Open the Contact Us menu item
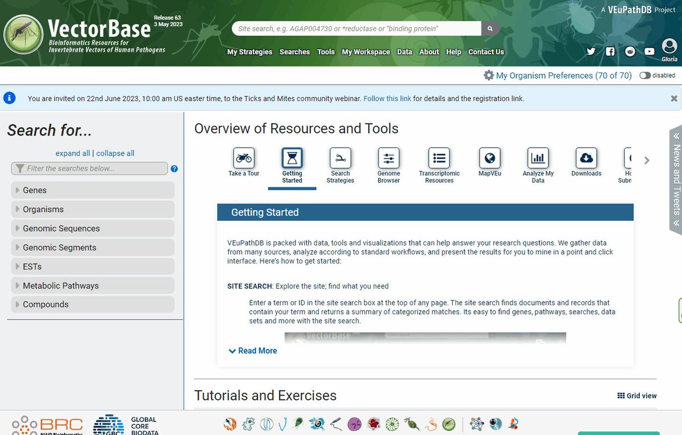Screen dimensions: 682x435 [486, 52]
